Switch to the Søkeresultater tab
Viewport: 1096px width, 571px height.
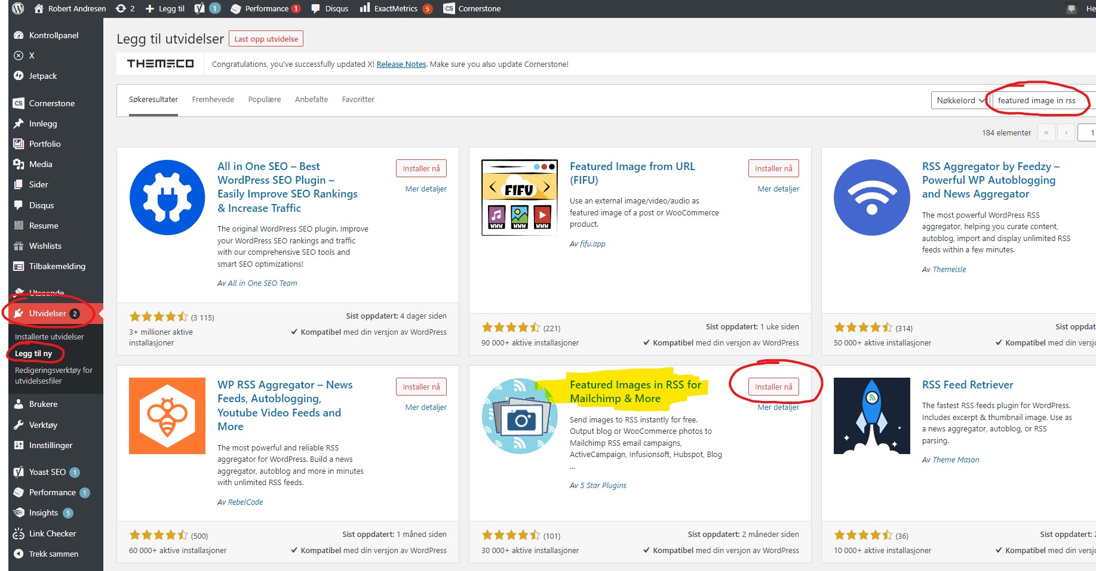pos(153,100)
